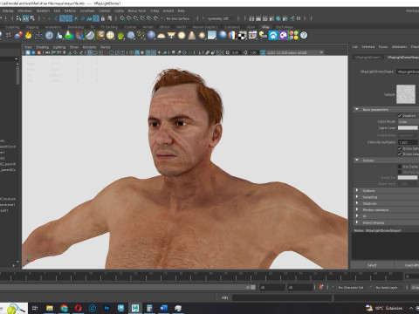This screenshot has width=419, height=314.
Task: Click the sun light shelf icon
Action: tap(202, 36)
